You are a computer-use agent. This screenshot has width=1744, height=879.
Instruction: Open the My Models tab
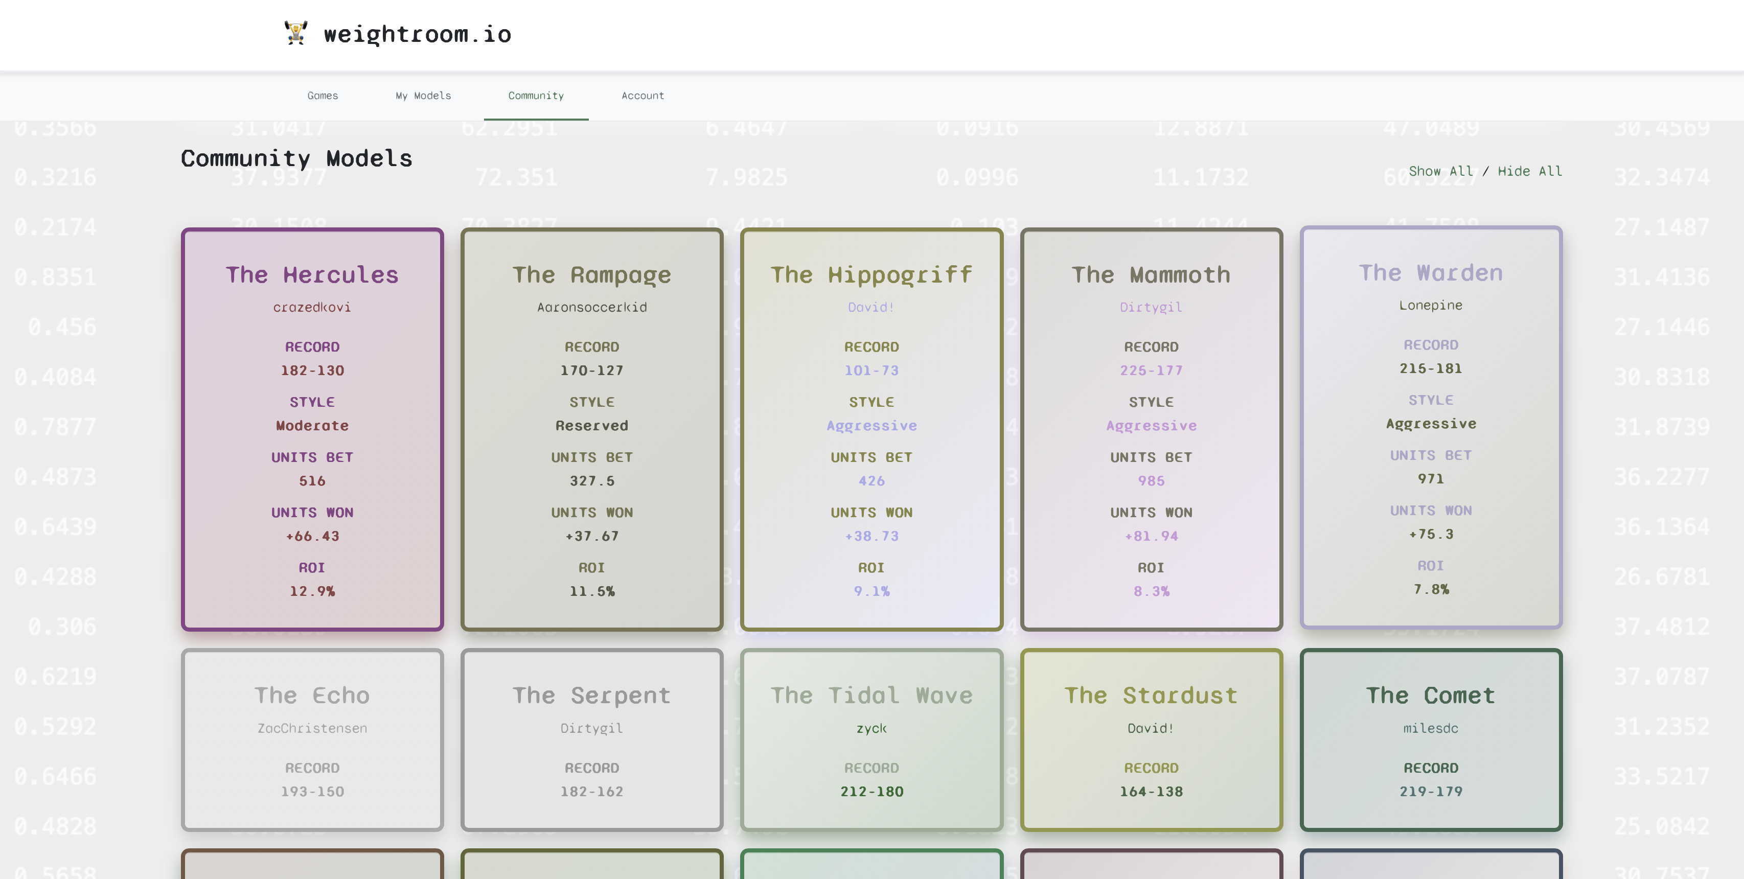[x=423, y=96]
